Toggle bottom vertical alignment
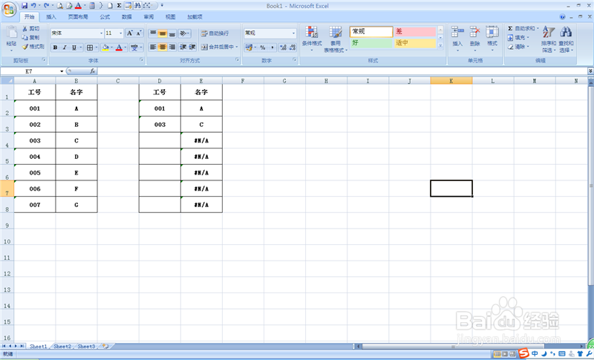 tap(172, 33)
